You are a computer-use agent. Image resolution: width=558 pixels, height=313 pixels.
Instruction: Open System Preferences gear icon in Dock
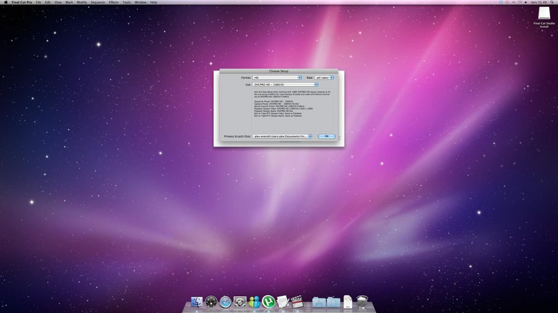(x=240, y=302)
